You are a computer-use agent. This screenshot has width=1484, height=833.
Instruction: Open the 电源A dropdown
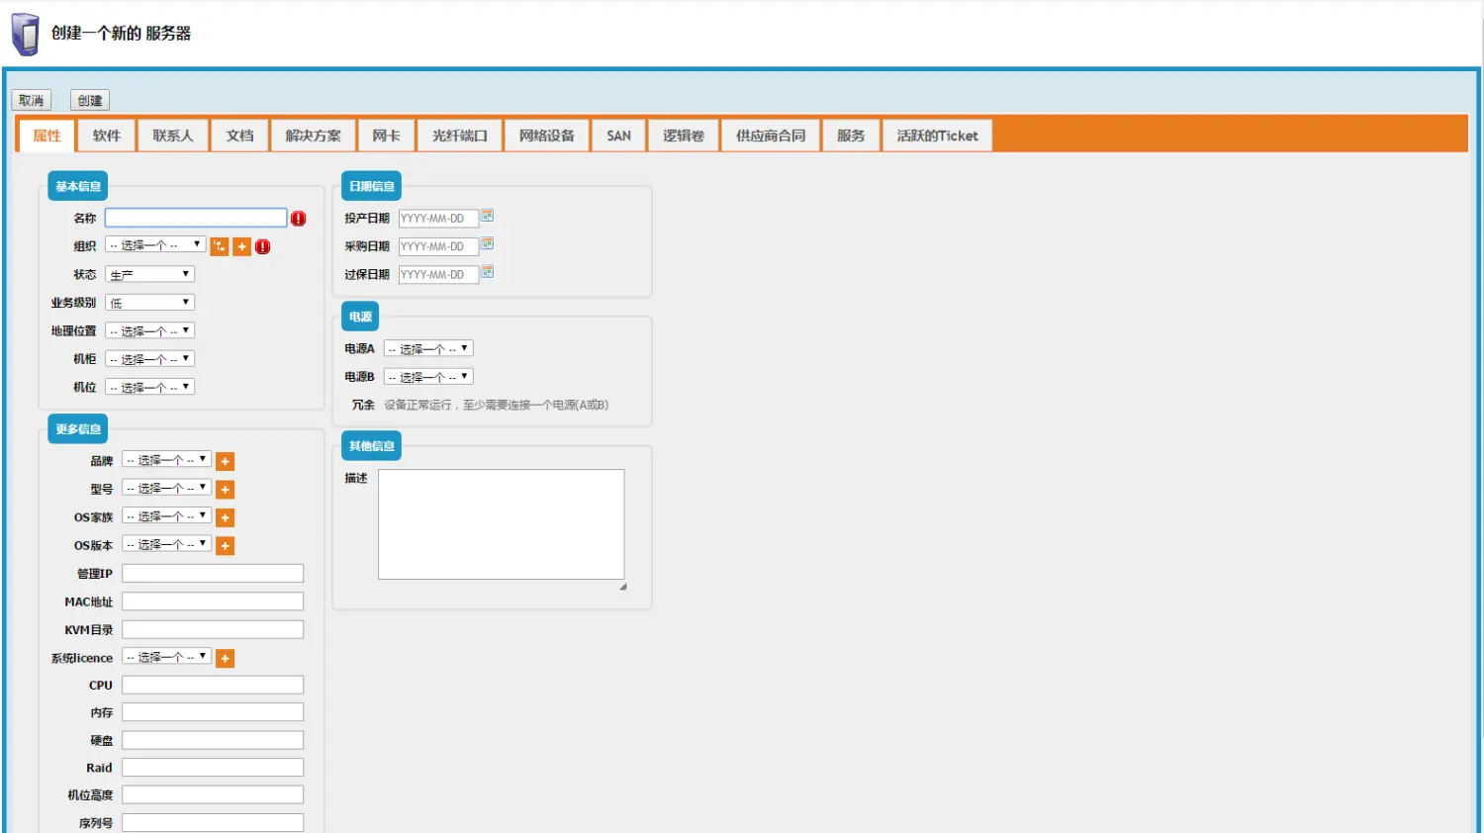[x=428, y=348]
